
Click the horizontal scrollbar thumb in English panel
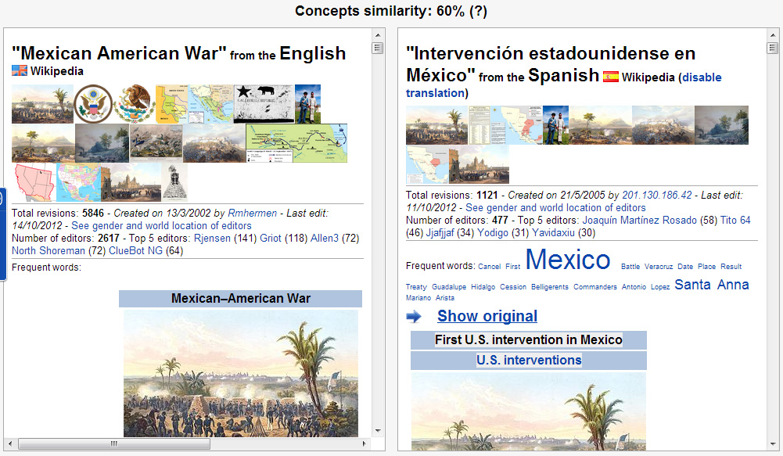click(114, 443)
